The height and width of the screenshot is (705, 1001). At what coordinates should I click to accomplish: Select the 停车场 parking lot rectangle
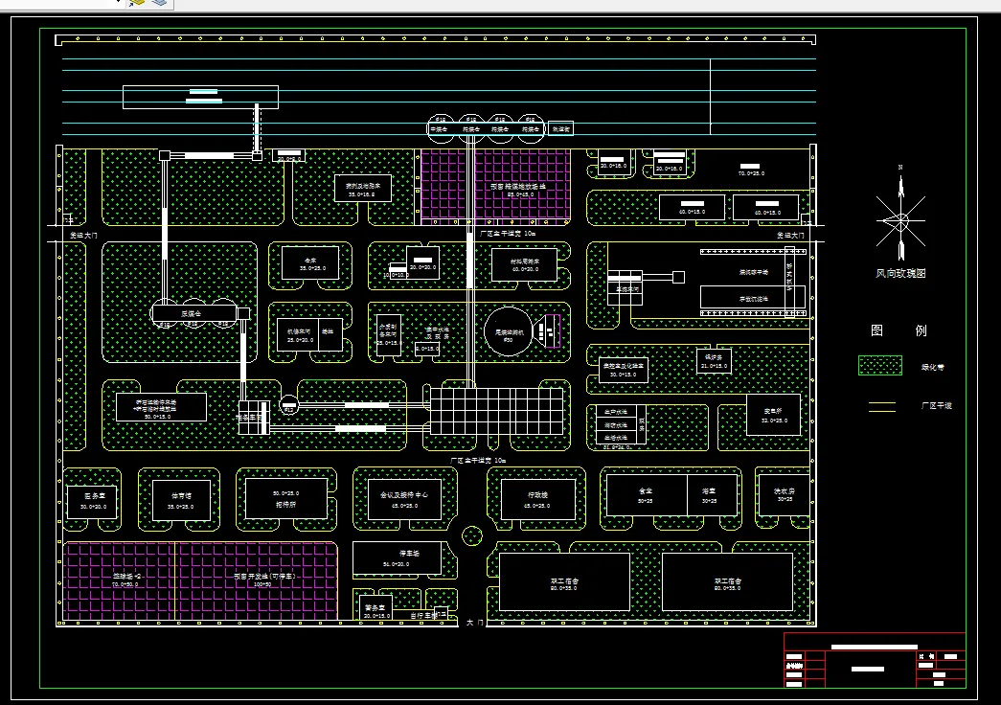click(397, 558)
